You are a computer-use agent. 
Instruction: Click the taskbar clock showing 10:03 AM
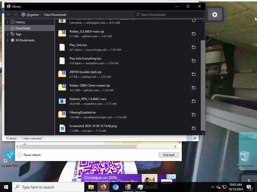[235, 187]
